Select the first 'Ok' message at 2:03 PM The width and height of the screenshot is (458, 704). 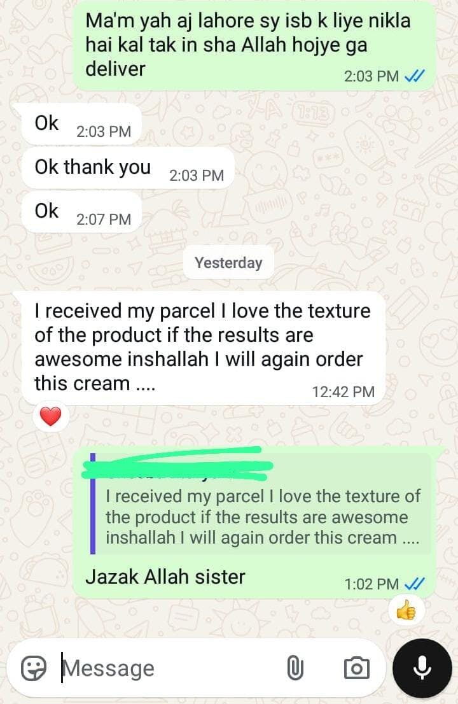coord(81,124)
